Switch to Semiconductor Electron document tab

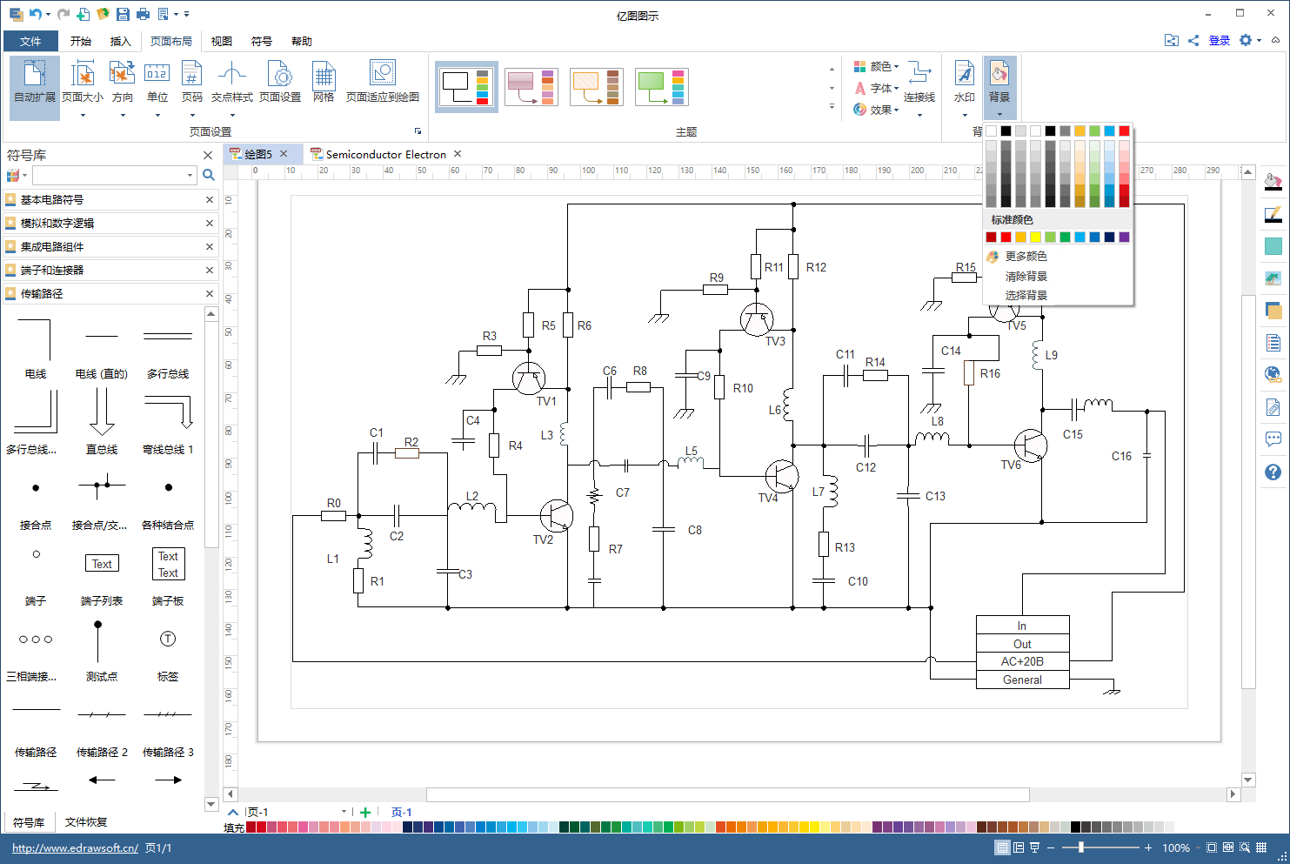pos(386,154)
